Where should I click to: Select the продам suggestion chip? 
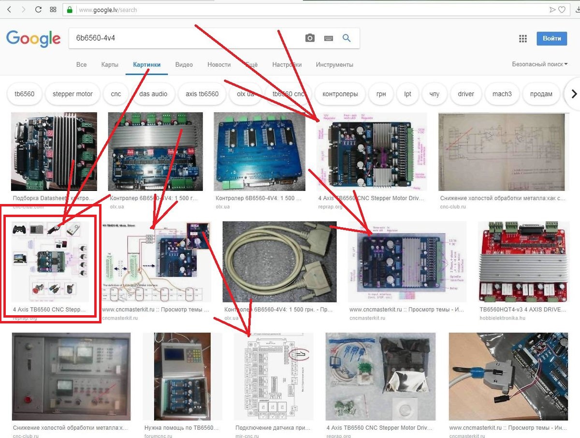[541, 94]
